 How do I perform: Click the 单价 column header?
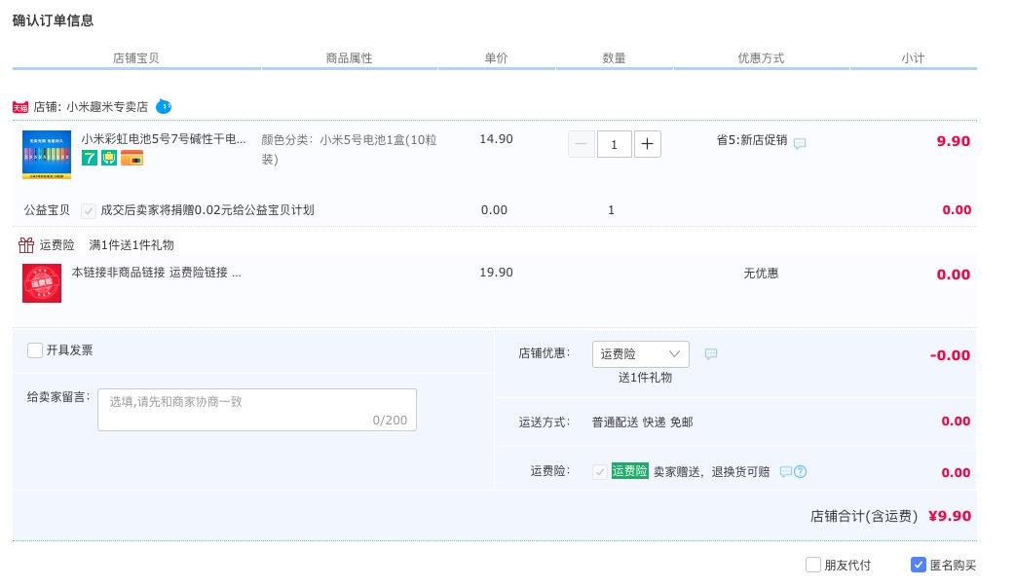pyautogui.click(x=497, y=58)
